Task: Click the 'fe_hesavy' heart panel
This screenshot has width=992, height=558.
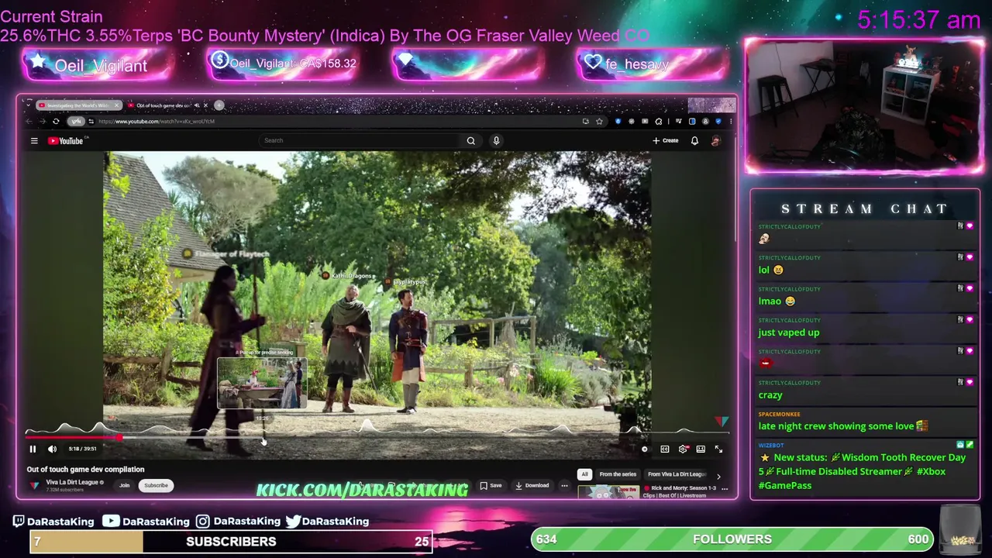Action: 653,65
